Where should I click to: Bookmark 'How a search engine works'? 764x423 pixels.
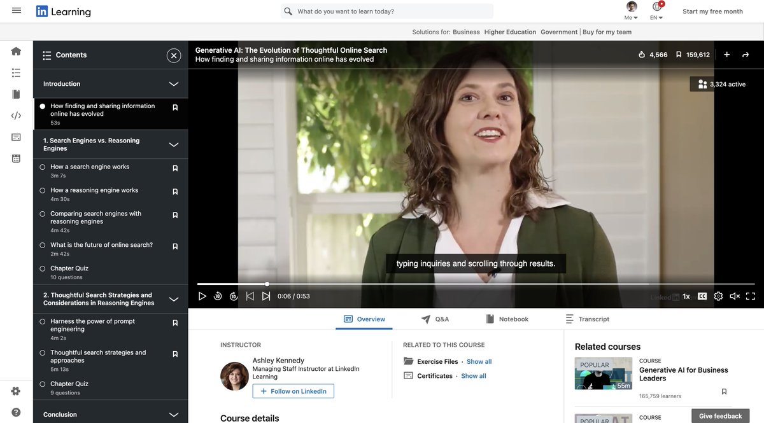[x=175, y=168]
